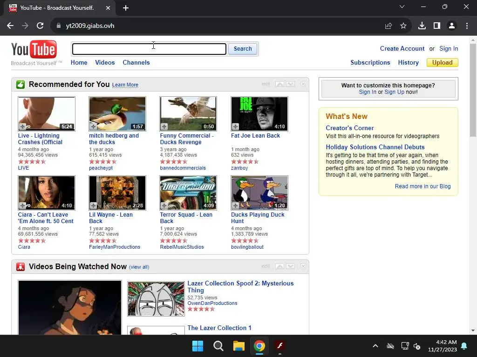Open the Videos tab
The image size is (477, 357).
pyautogui.click(x=105, y=63)
